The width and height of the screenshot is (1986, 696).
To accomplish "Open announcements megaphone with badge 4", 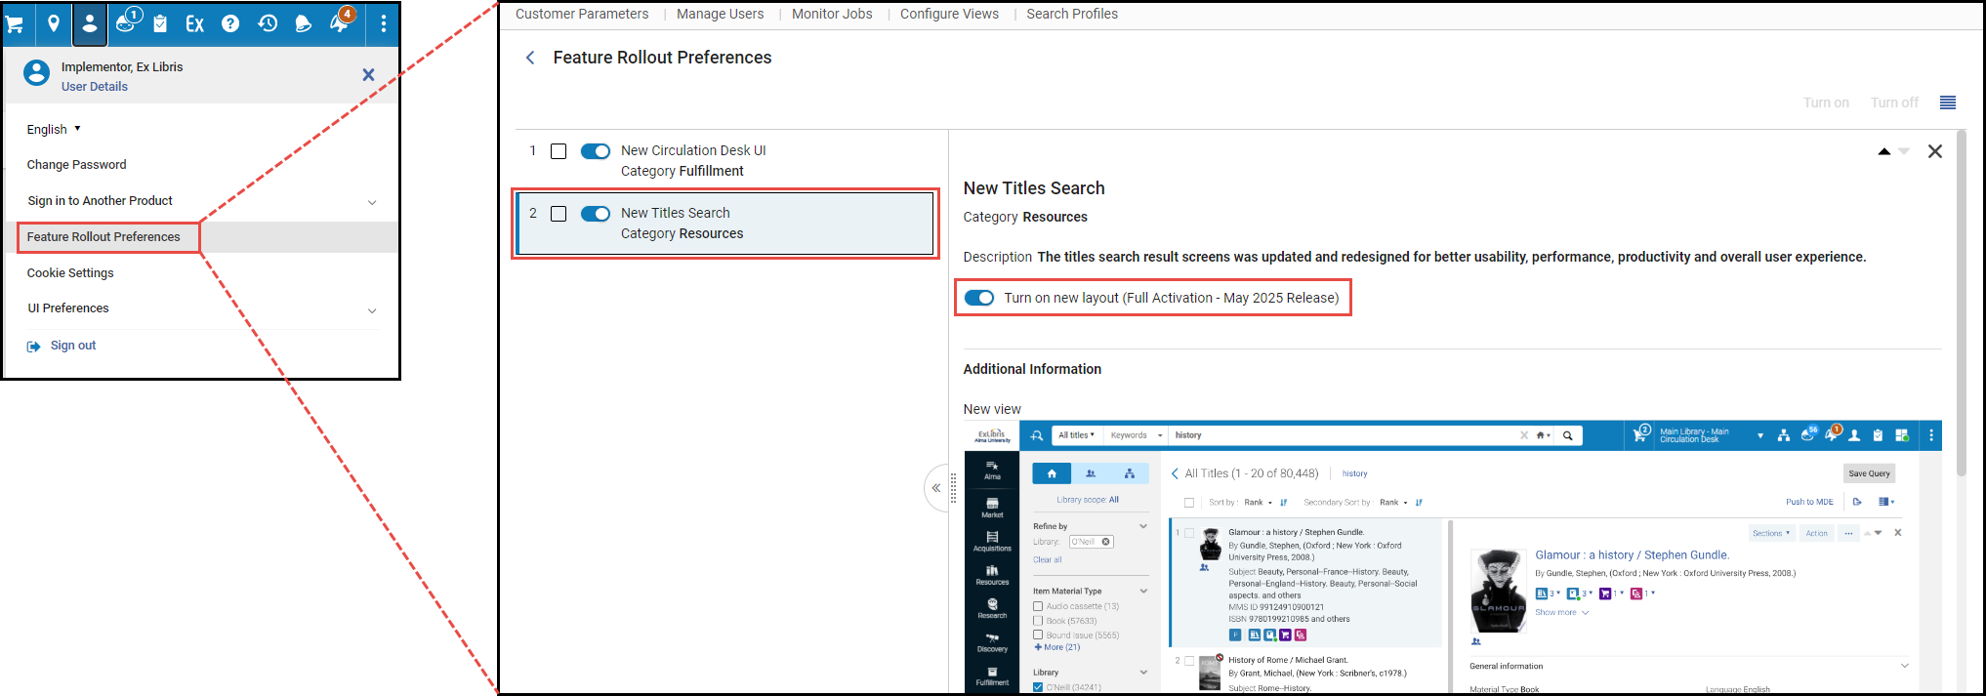I will [342, 20].
